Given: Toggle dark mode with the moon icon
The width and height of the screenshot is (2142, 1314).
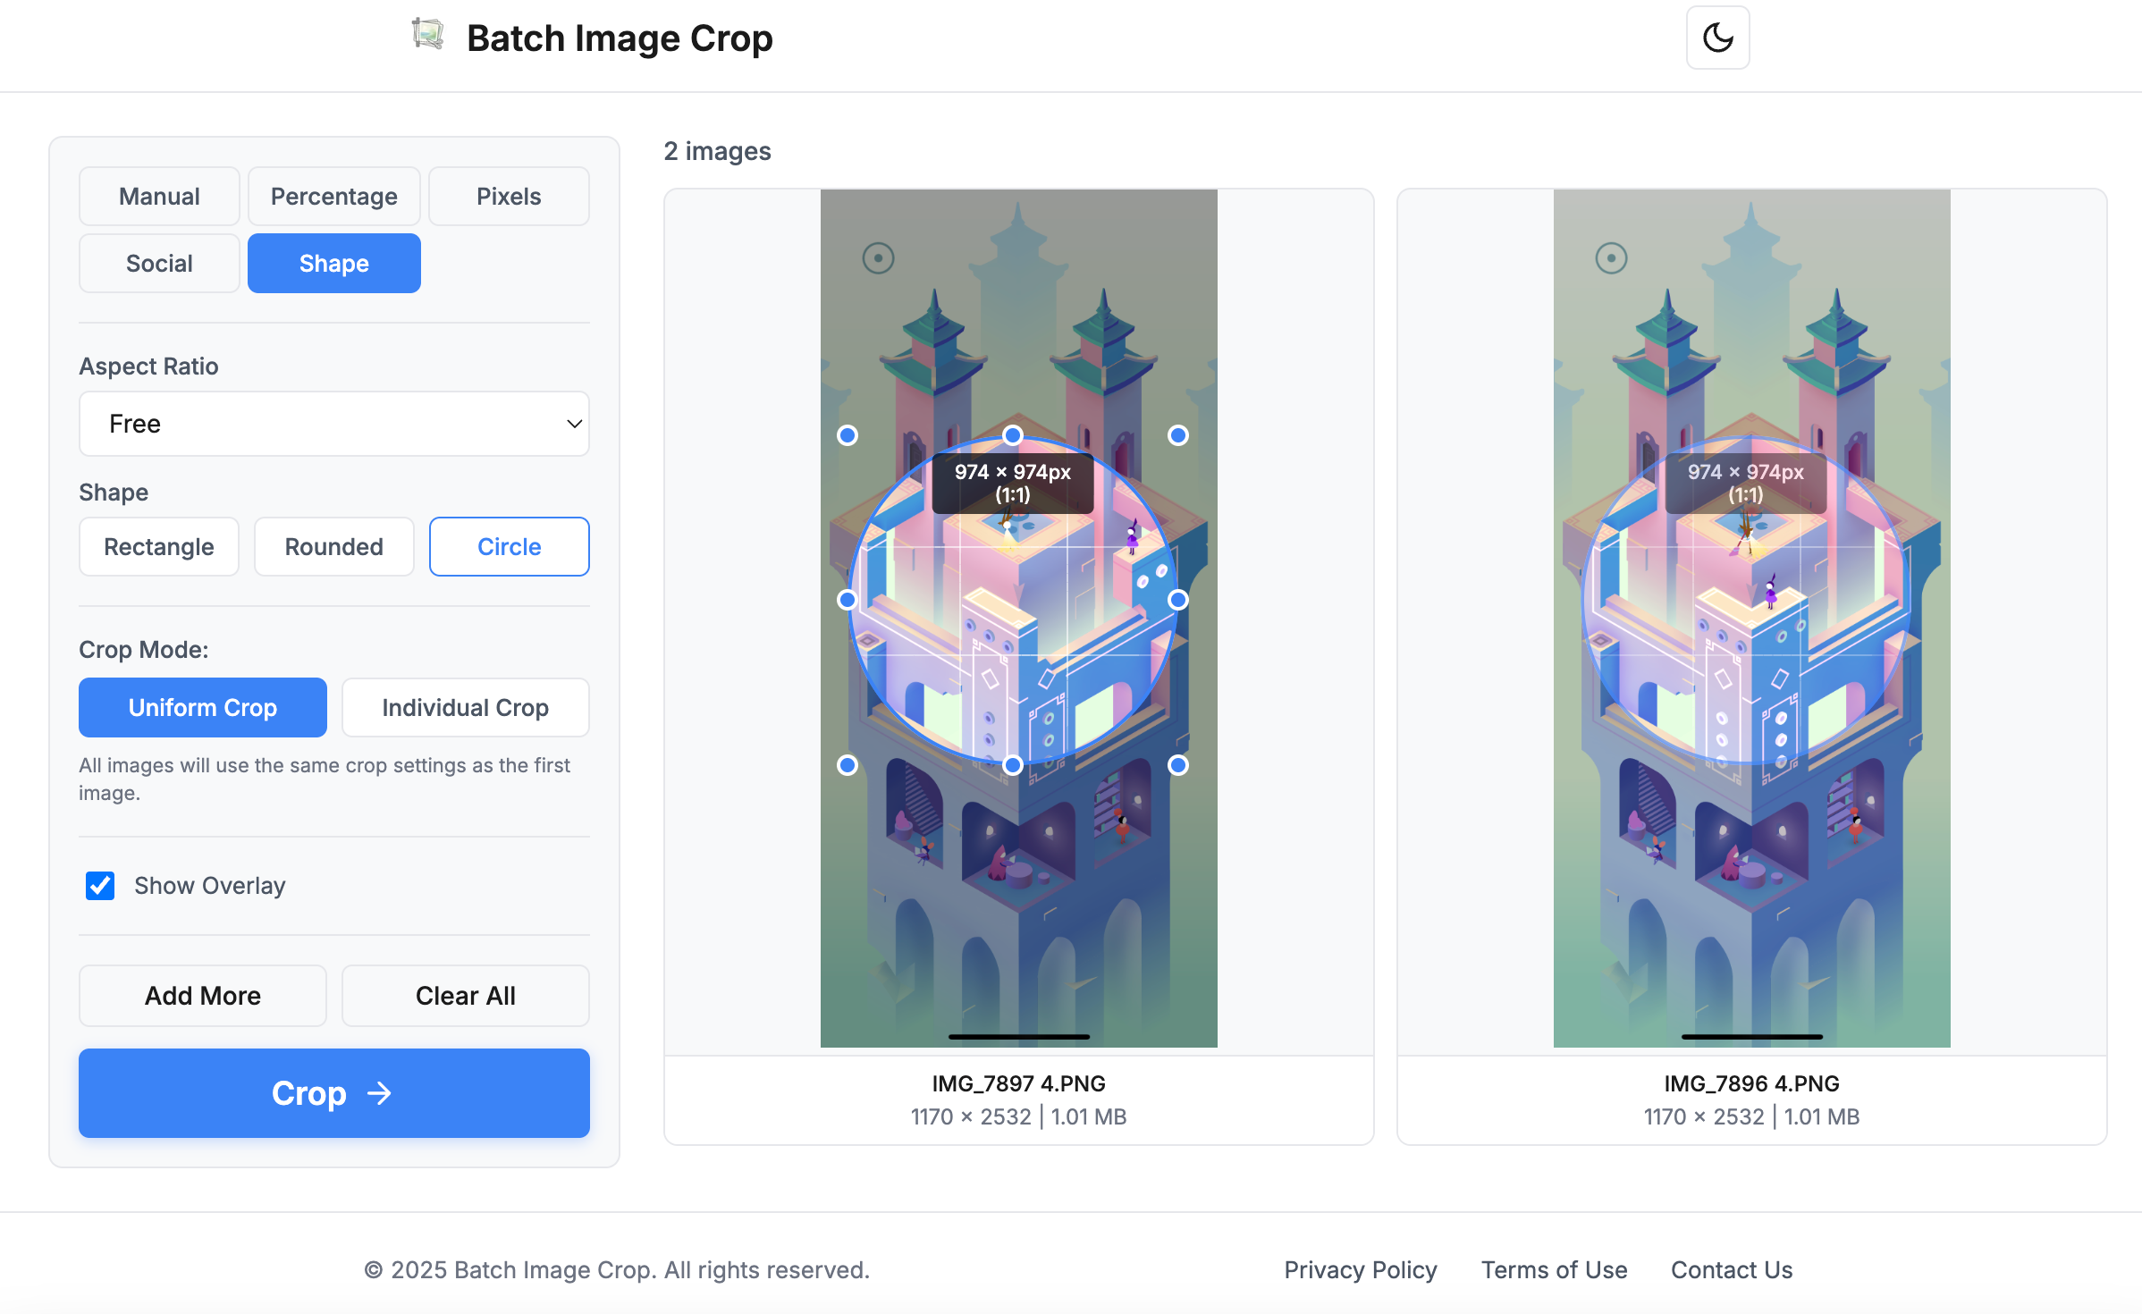Looking at the screenshot, I should click(x=1717, y=38).
